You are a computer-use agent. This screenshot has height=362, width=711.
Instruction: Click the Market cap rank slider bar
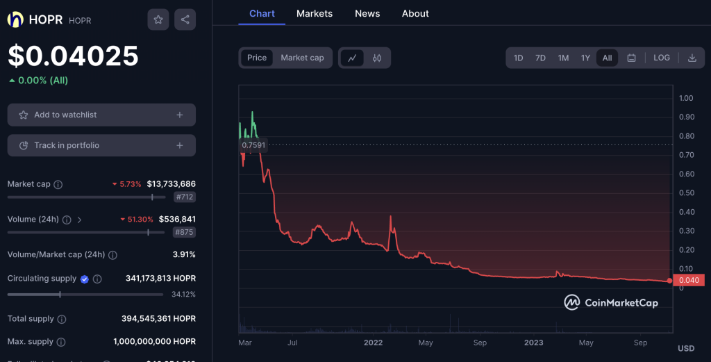pos(86,197)
